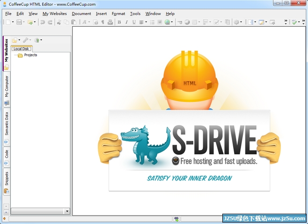
Task: Click the upload green arrow icon in sidebar
Action: (37, 40)
